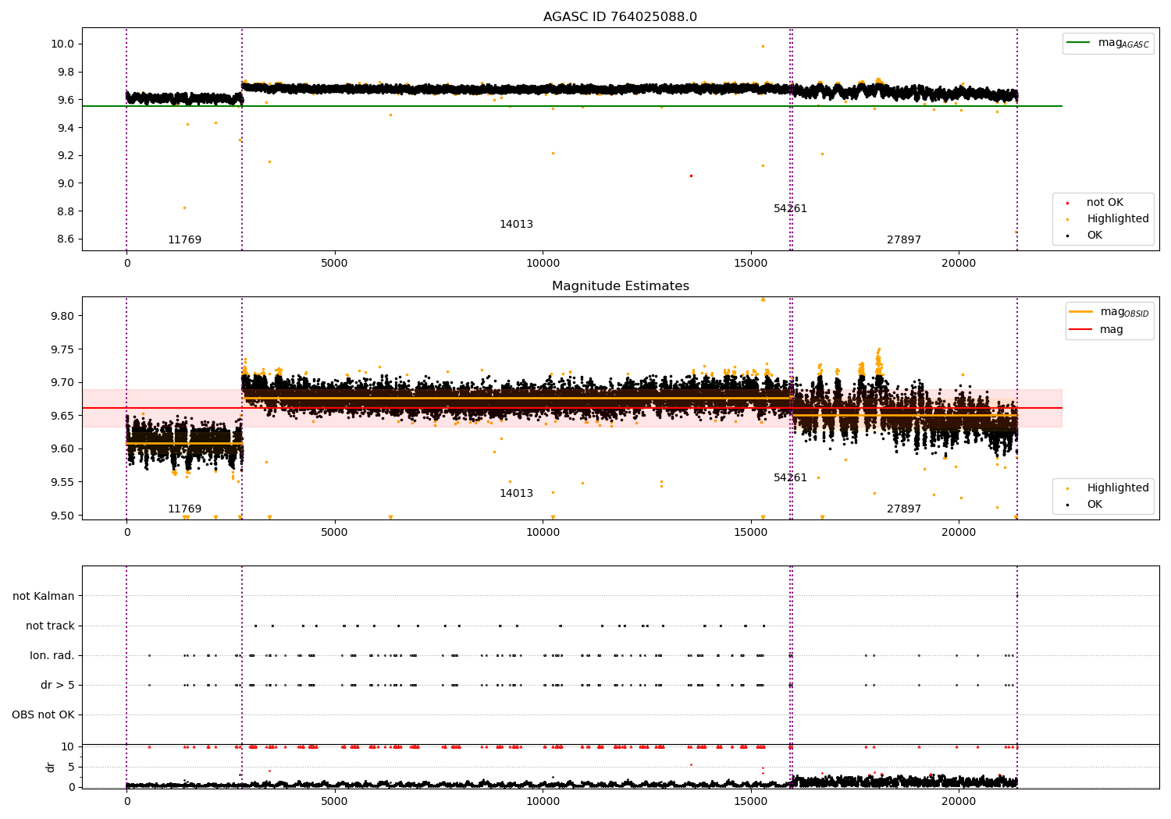Click obsid label '54261' in AGASC ID plot
This screenshot has height=819, width=1171.
790,209
